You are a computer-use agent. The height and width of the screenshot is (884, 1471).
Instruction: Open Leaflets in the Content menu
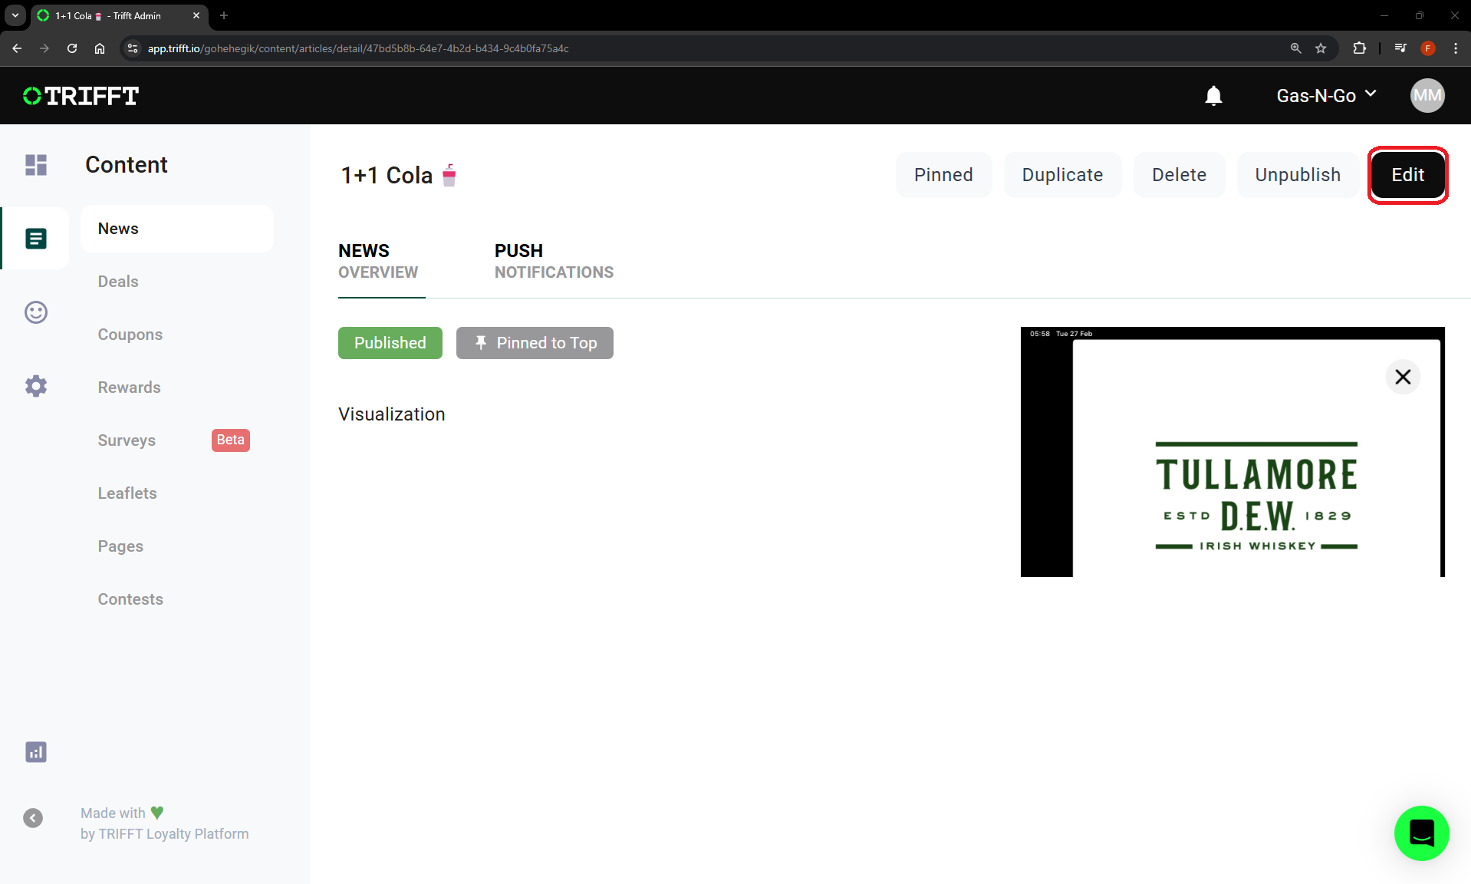(127, 493)
